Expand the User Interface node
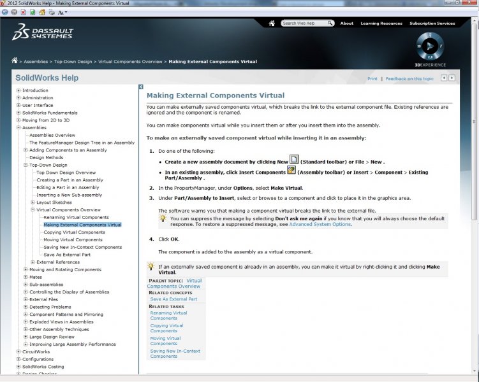This screenshot has width=479, height=382. pos(18,105)
